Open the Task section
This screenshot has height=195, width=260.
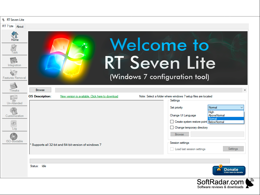tap(15, 49)
